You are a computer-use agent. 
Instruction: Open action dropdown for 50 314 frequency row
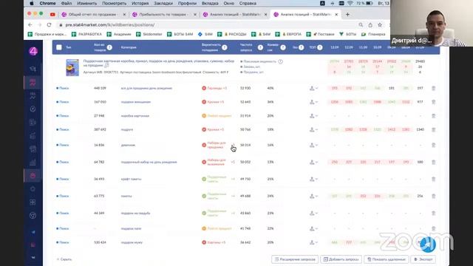point(313,145)
